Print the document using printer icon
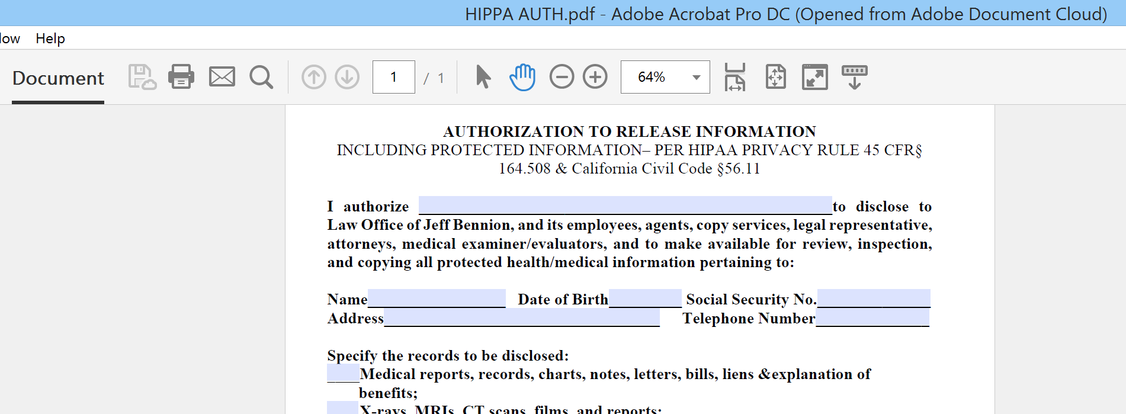 coord(181,77)
